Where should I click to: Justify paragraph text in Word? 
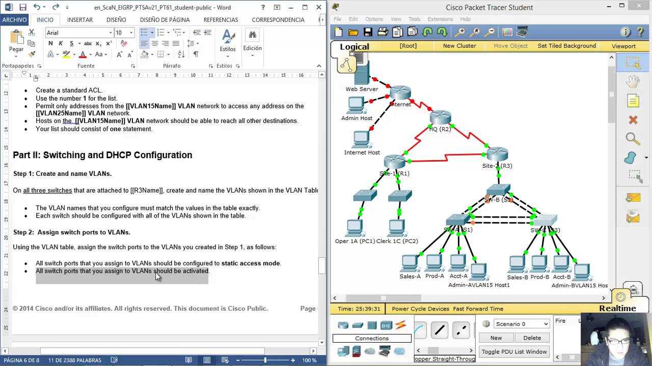point(176,43)
